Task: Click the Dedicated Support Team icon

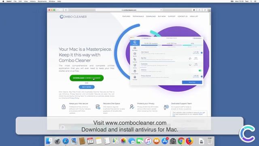Action: coord(166,107)
